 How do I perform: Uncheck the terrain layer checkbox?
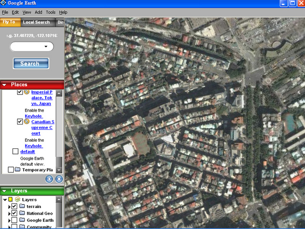click(x=14, y=206)
